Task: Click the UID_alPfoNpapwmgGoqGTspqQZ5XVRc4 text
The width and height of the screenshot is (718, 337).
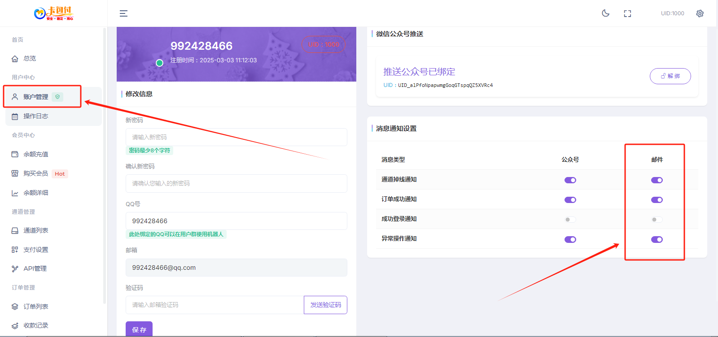Action: 445,85
